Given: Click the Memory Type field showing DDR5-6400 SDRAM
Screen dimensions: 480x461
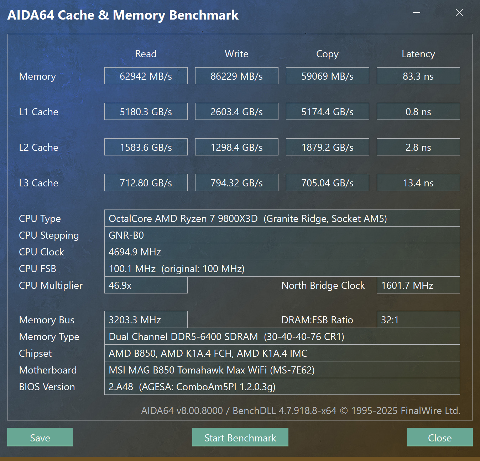Looking at the screenshot, I should tap(282, 336).
